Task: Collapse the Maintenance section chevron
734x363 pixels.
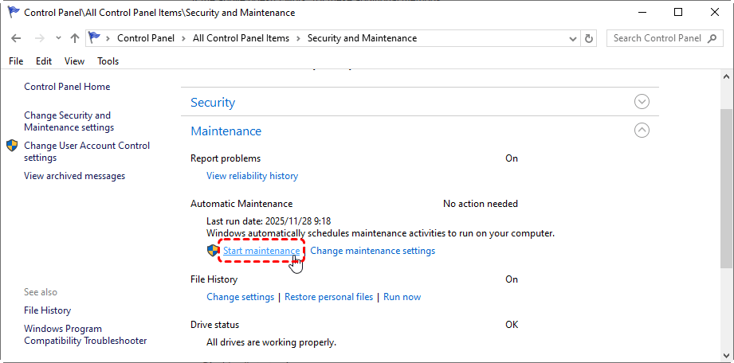Action: (x=642, y=131)
